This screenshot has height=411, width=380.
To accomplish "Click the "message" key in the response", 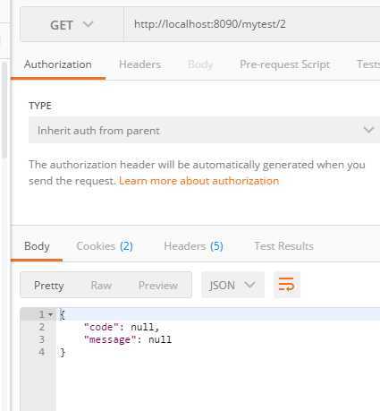I will coord(110,339).
